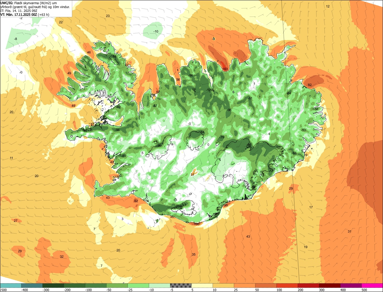This screenshot has height=292, width=383.
Task: Click the '62' value off the southwest coast
Action: click(x=136, y=201)
